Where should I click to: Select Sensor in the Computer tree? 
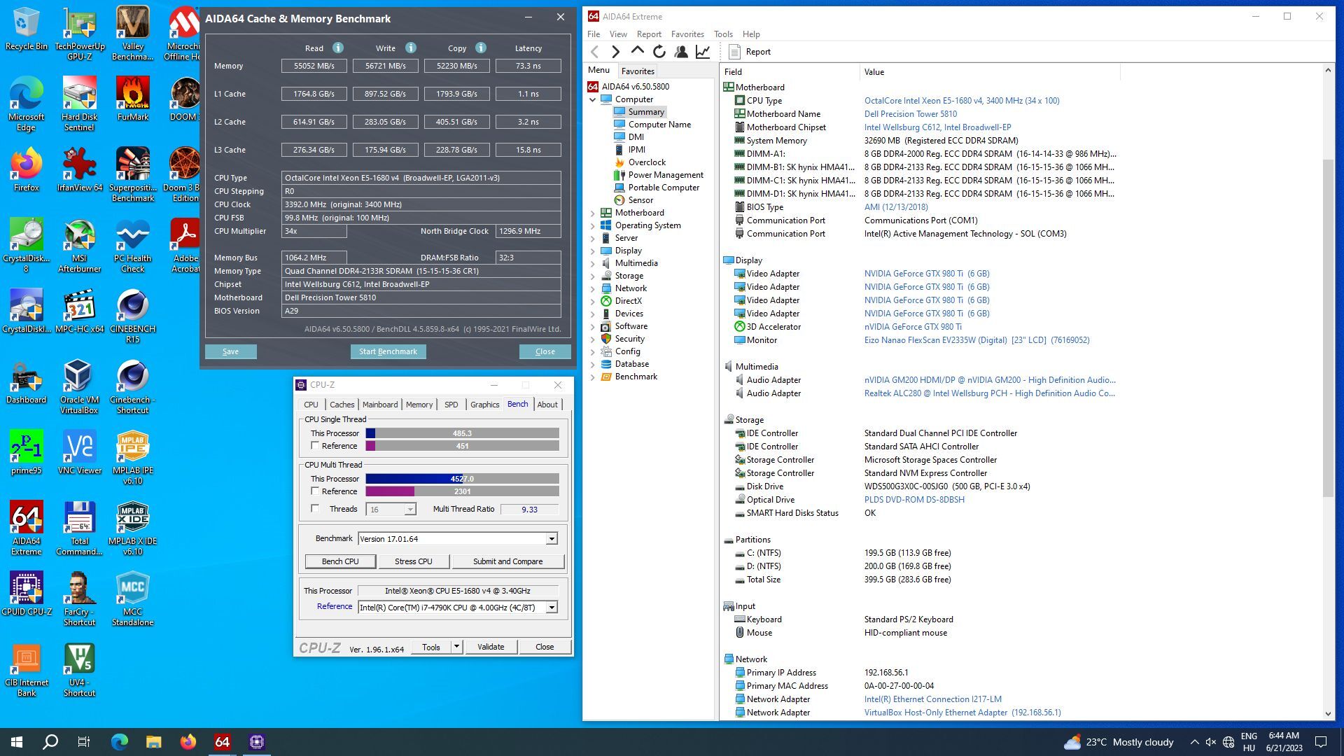click(640, 200)
